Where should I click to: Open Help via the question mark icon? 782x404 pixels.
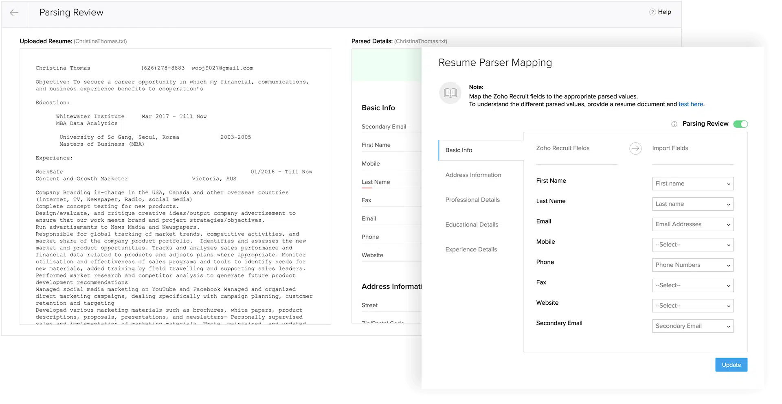[652, 12]
